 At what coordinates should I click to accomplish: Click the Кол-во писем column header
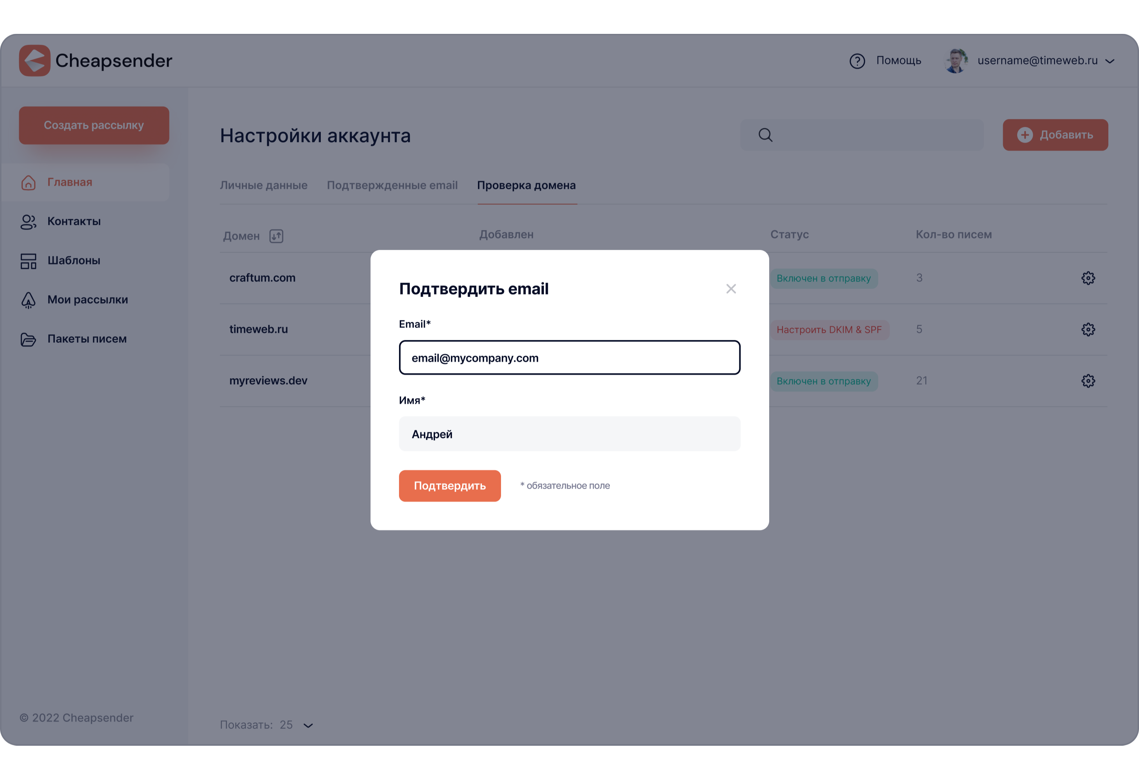click(x=954, y=235)
